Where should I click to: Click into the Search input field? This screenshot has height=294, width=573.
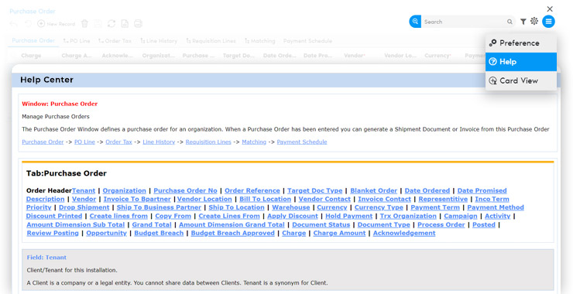[464, 22]
